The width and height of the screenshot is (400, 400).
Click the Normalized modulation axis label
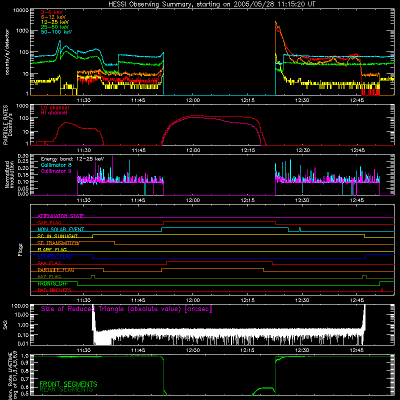tap(9, 174)
